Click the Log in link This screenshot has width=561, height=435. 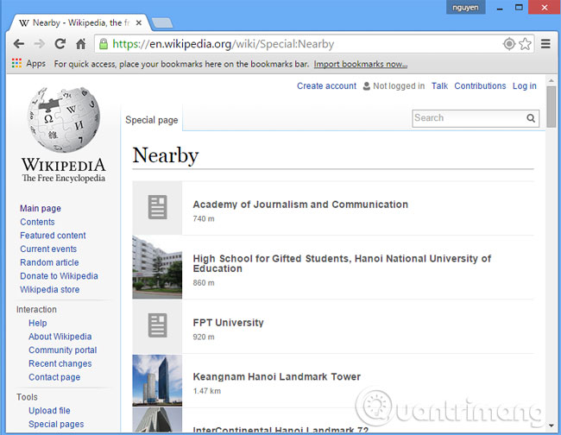(x=524, y=86)
